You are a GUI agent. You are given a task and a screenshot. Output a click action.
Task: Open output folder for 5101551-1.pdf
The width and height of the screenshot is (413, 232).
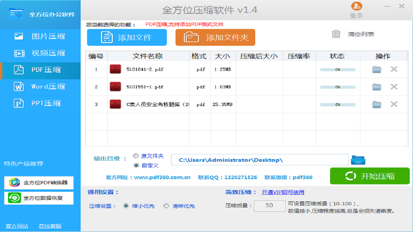[377, 87]
